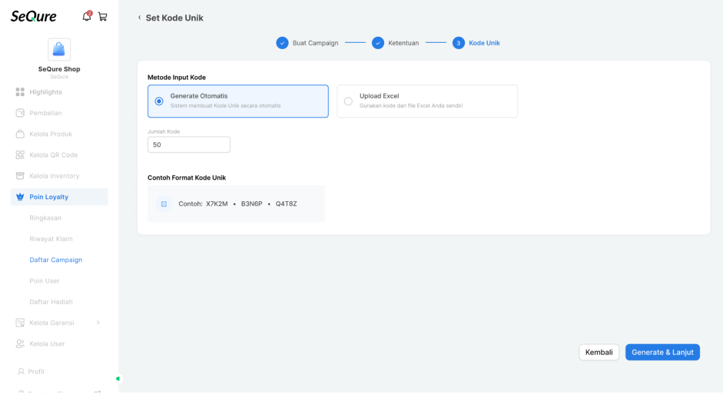This screenshot has width=723, height=393.
Task: Click the Set Kode Unik page title
Action: 174,18
